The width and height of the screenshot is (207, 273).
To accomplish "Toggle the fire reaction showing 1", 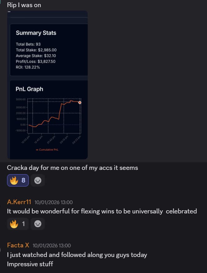I will (18, 224).
